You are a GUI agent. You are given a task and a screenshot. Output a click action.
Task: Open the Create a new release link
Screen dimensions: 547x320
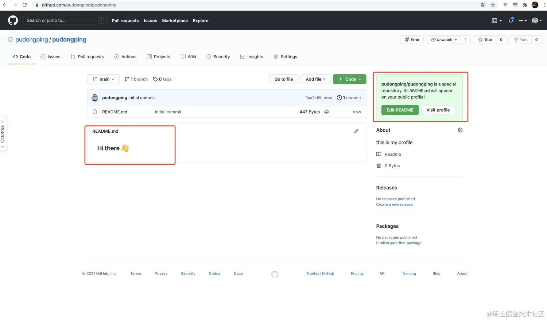(x=394, y=204)
